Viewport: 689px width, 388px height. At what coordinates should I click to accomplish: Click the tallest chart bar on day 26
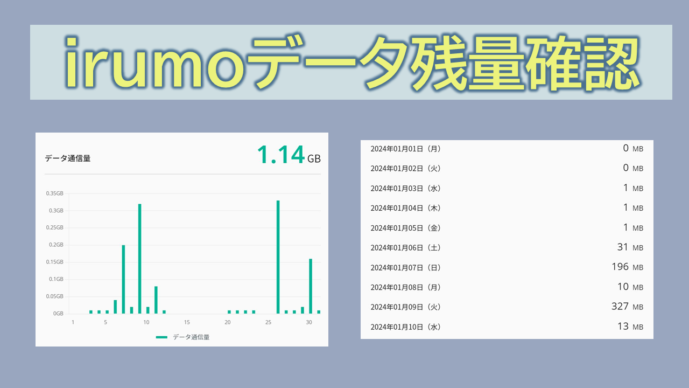point(278,257)
